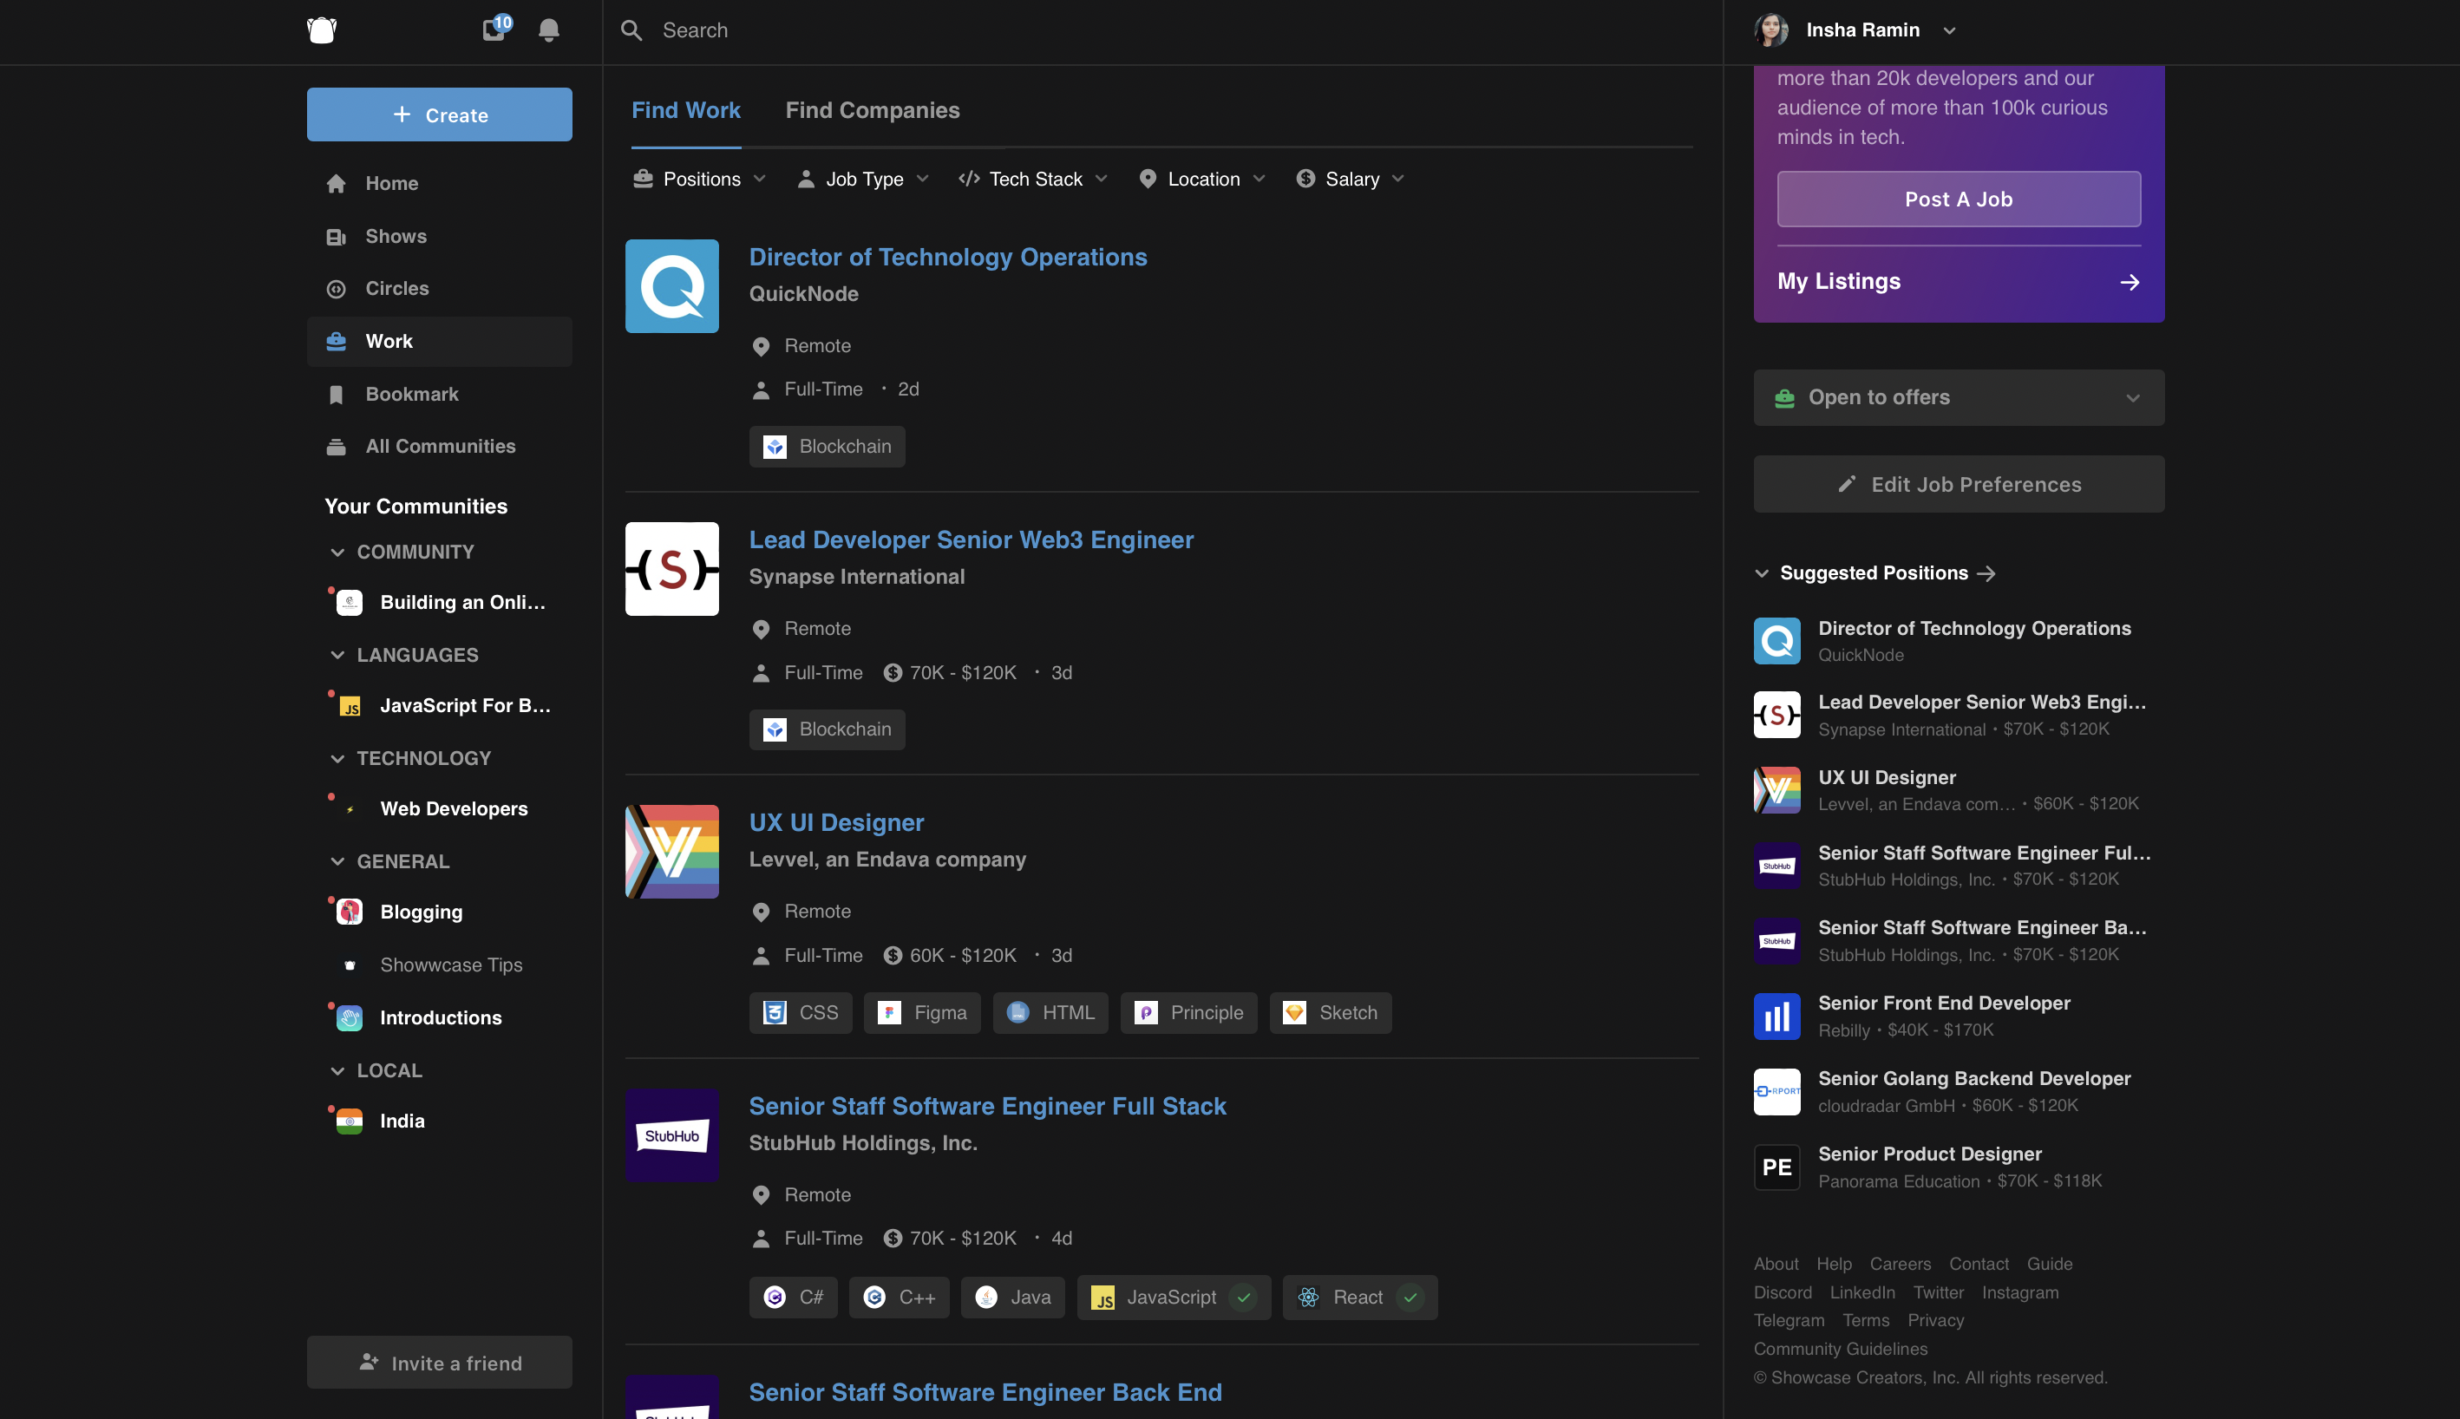The height and width of the screenshot is (1419, 2460).
Task: Select the Blockchain tag under QuickNode job
Action: [827, 447]
